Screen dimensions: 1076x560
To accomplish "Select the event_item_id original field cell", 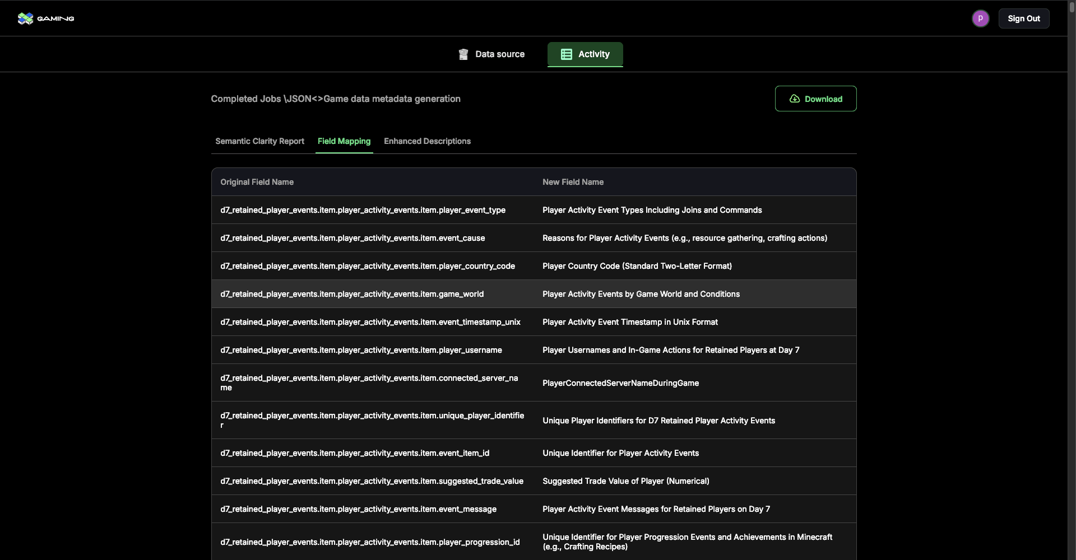I will click(373, 453).
